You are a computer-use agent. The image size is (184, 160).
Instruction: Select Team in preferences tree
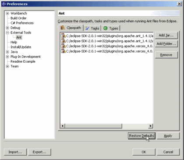click(14, 66)
